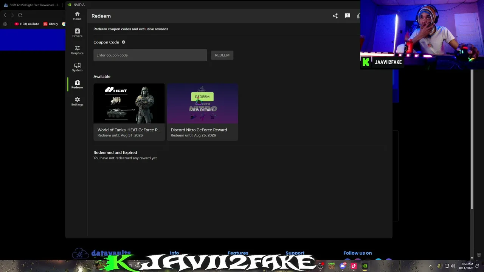Click the NVIDIA app taskbar icon
Screen dimensions: 484x272
coord(365,266)
